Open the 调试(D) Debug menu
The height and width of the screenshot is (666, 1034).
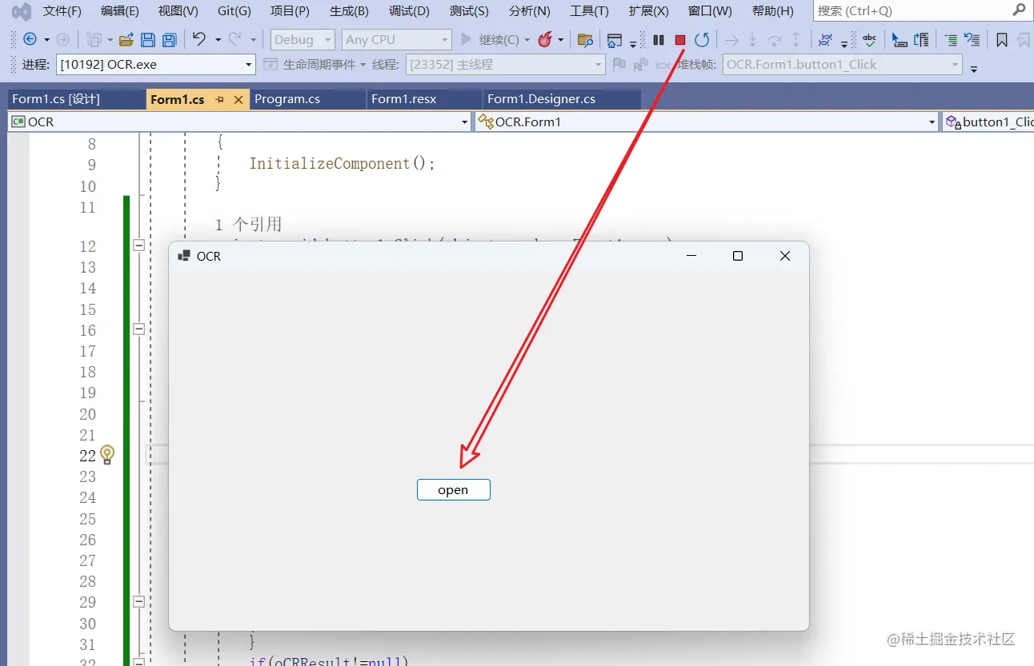409,11
